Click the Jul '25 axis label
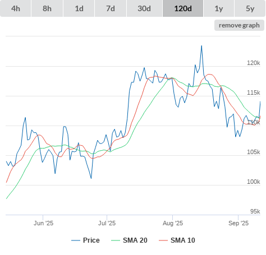The width and height of the screenshot is (266, 255). click(107, 223)
